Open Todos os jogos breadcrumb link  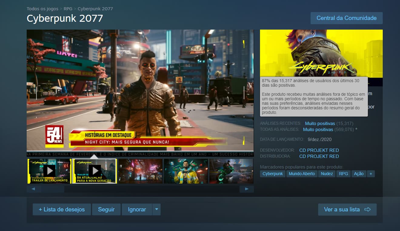click(x=42, y=9)
